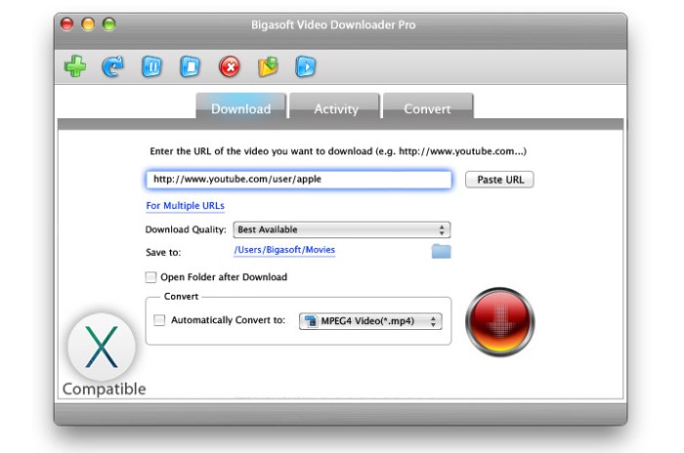Open the Download Quality dropdown
The image size is (684, 453).
pyautogui.click(x=342, y=229)
